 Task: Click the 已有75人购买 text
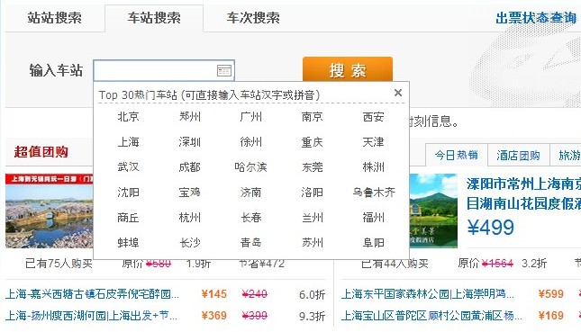click(x=59, y=264)
